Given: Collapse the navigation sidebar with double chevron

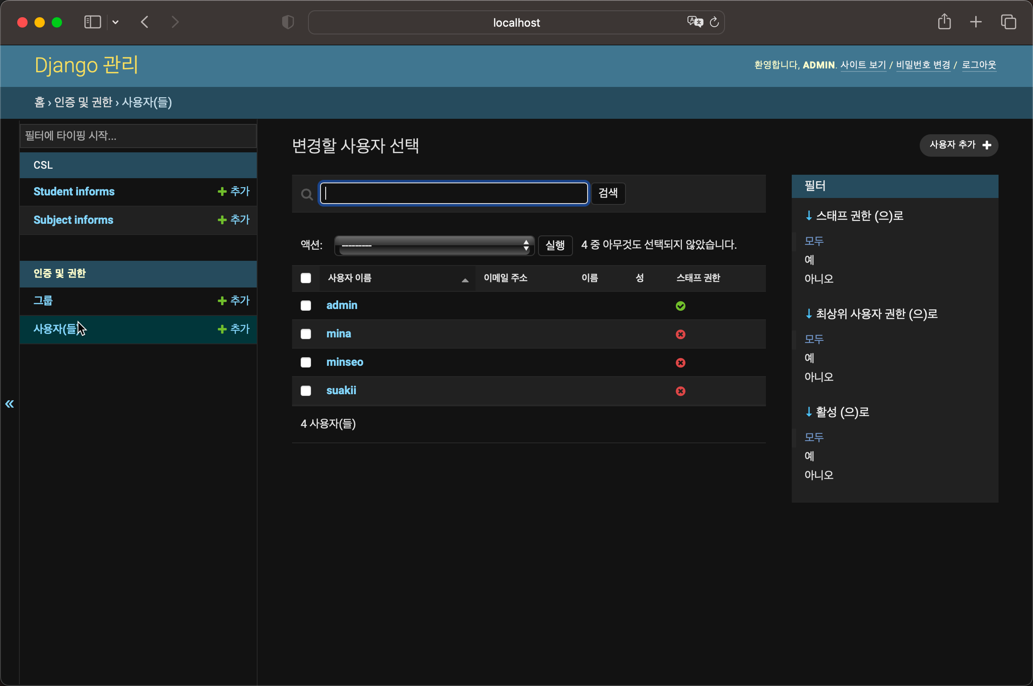Looking at the screenshot, I should 9,404.
